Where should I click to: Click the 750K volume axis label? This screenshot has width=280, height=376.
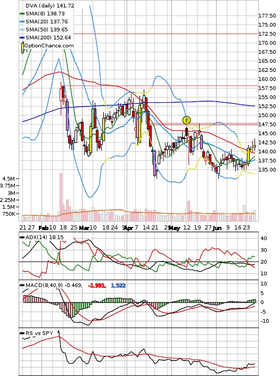point(9,214)
